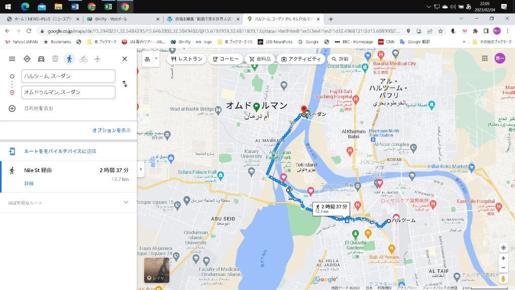Show hidden system tray icons
The height and width of the screenshot is (290, 515).
428,7
